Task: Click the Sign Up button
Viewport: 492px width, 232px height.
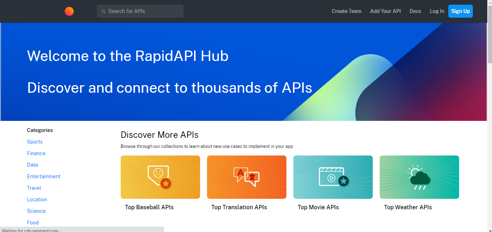Action: click(x=461, y=11)
